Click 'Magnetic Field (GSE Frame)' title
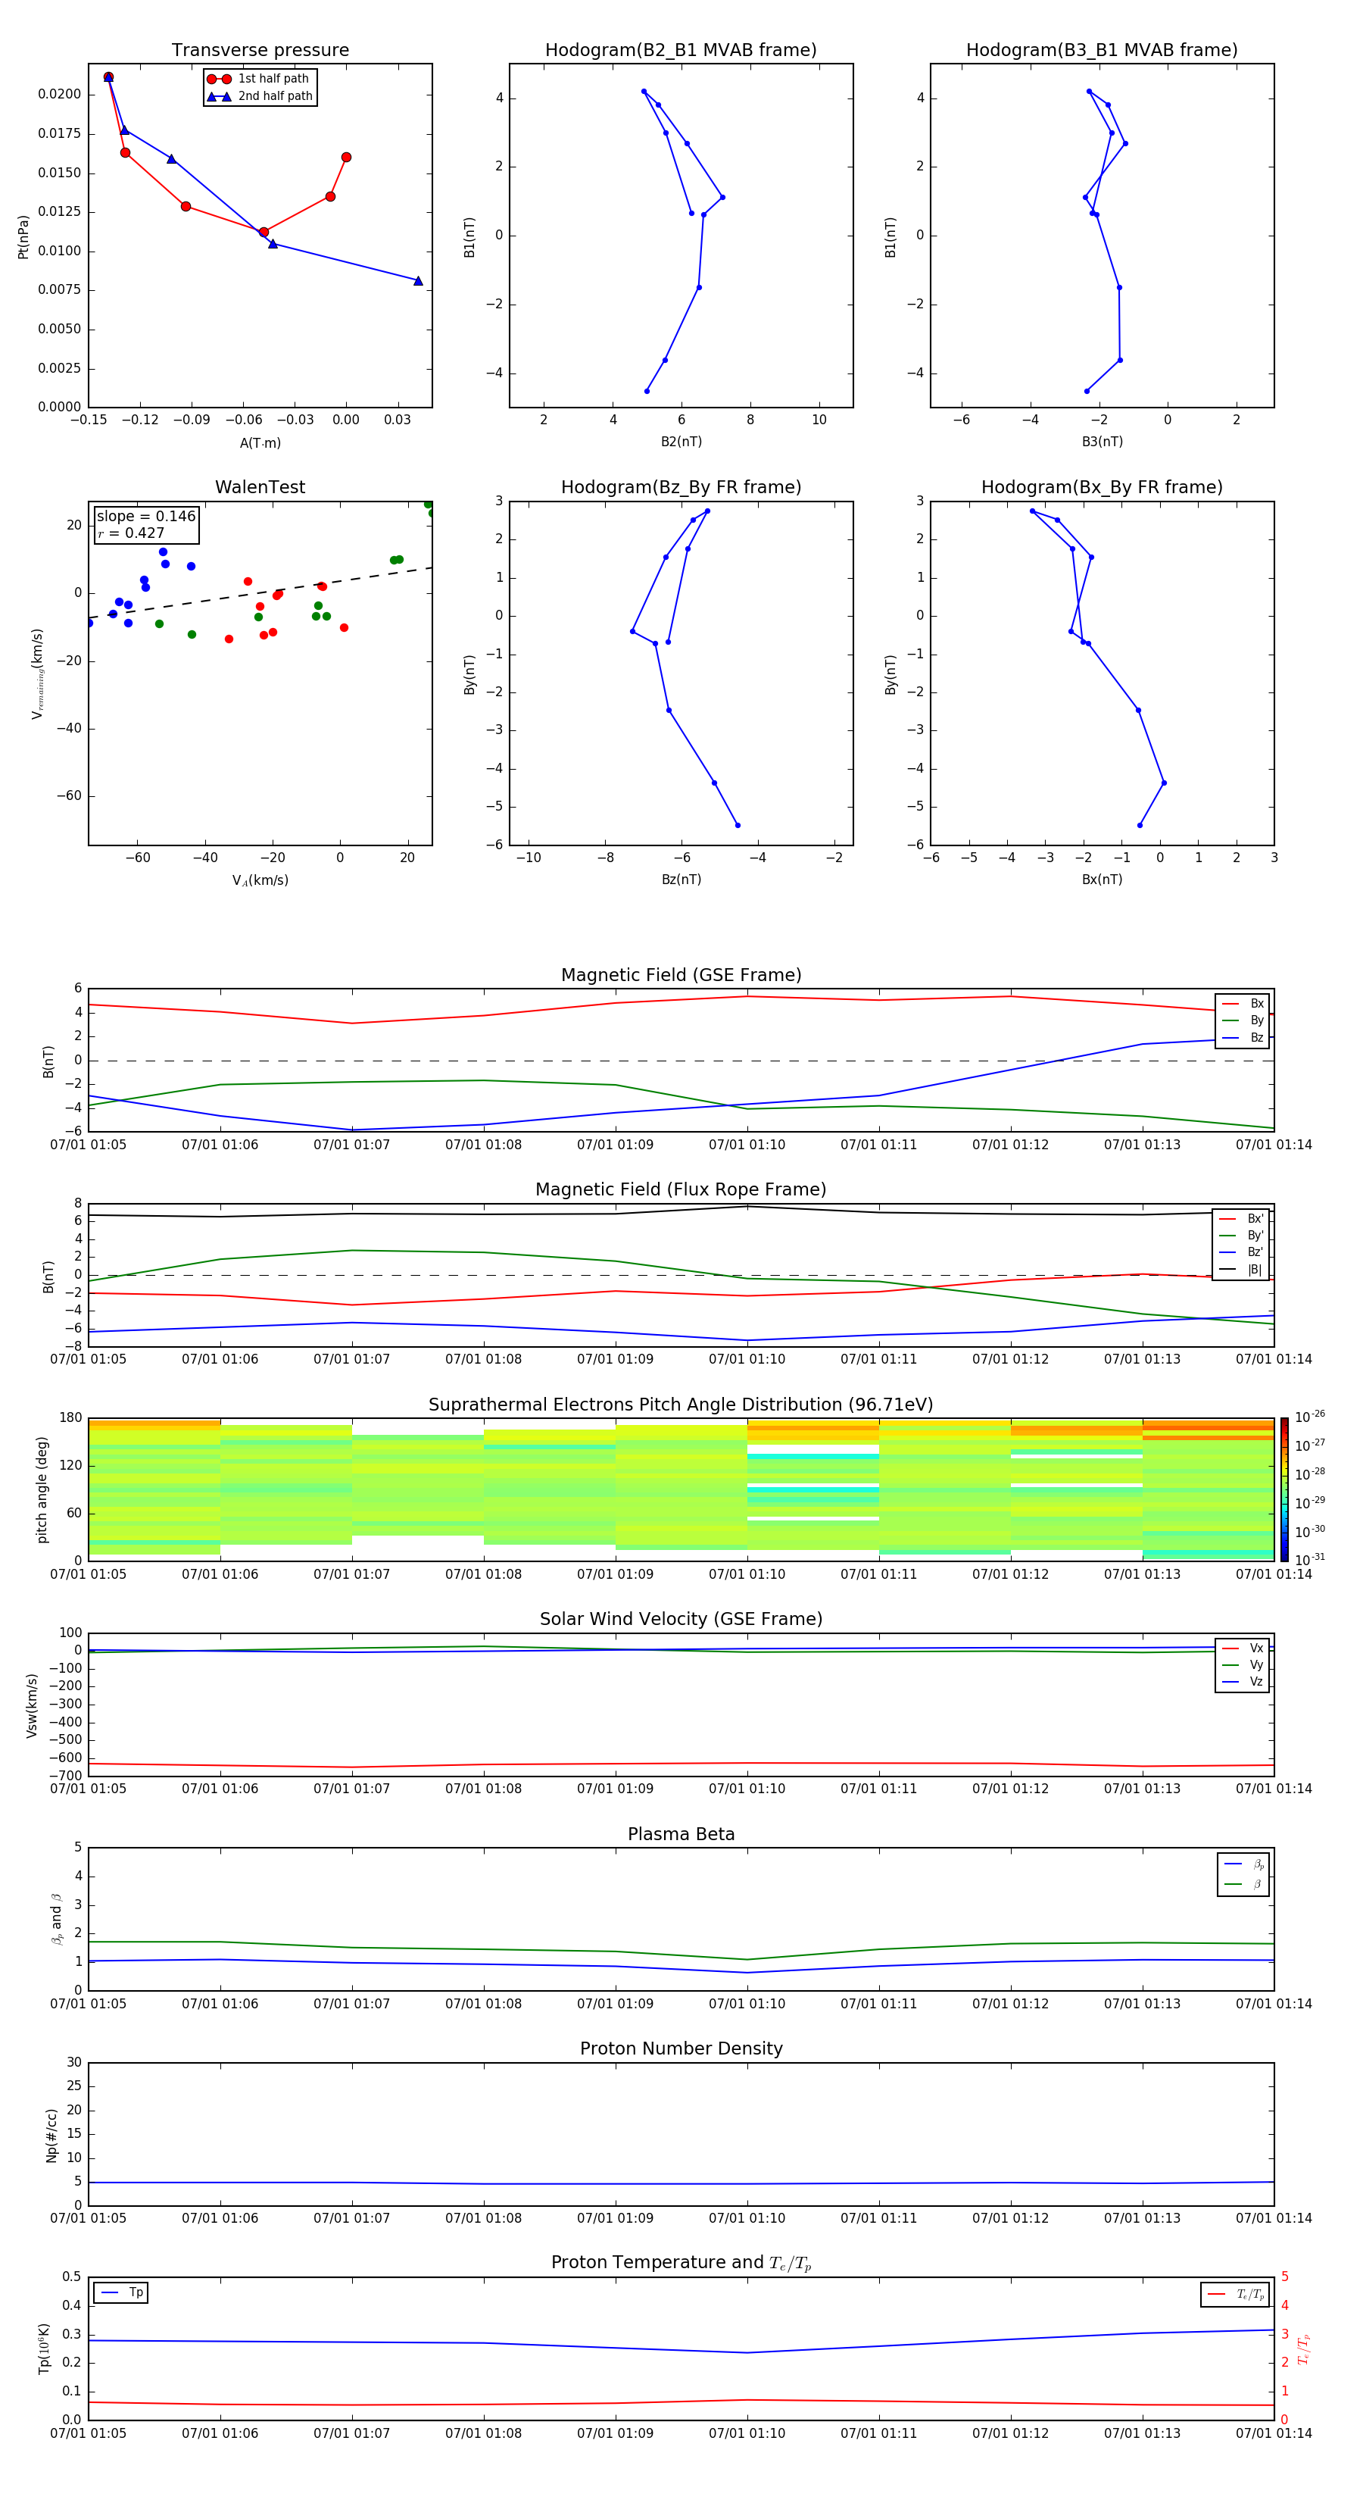 coord(681,975)
